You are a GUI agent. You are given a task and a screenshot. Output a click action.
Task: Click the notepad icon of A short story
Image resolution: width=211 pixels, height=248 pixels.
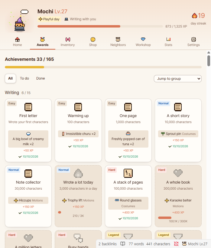pyautogui.click(x=178, y=107)
